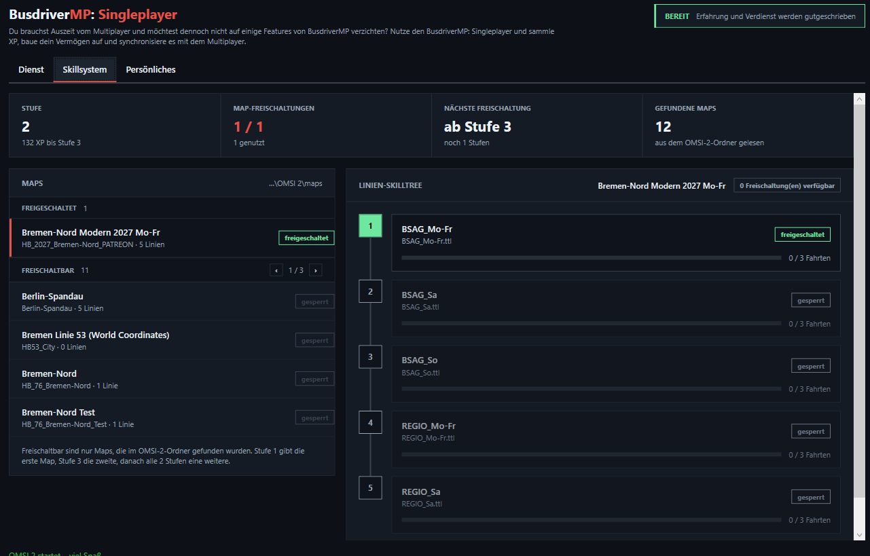Click the gesperrt button for Berlin-Spandau
This screenshot has width=870, height=556.
click(314, 301)
